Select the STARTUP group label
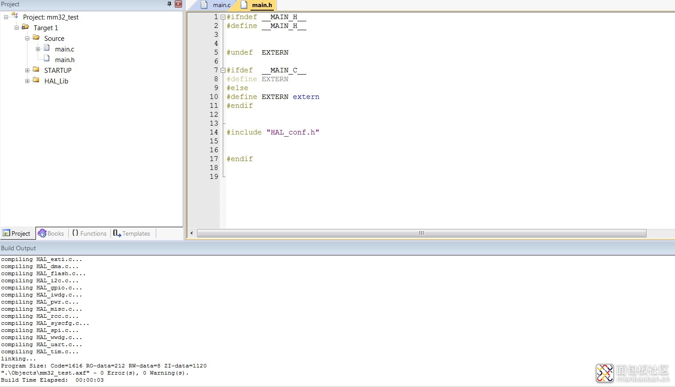This screenshot has width=675, height=387. click(58, 71)
